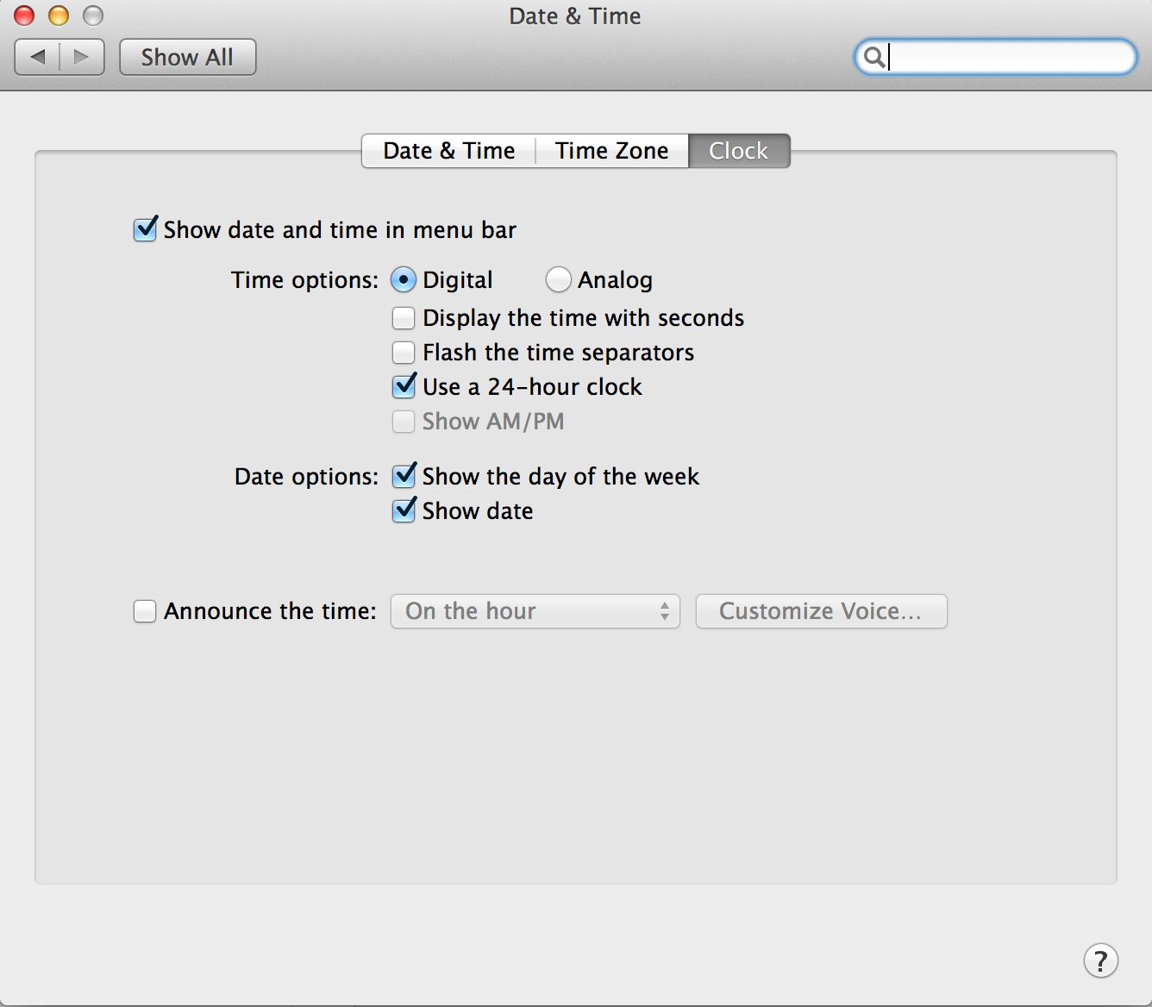Switch to the Date & Time tab
Screen dimensions: 1152x1007
pyautogui.click(x=448, y=150)
